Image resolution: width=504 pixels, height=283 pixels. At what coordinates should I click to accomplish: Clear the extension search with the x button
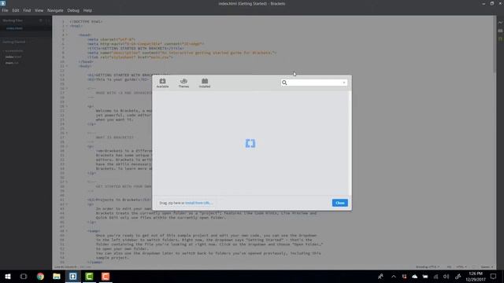[x=344, y=83]
